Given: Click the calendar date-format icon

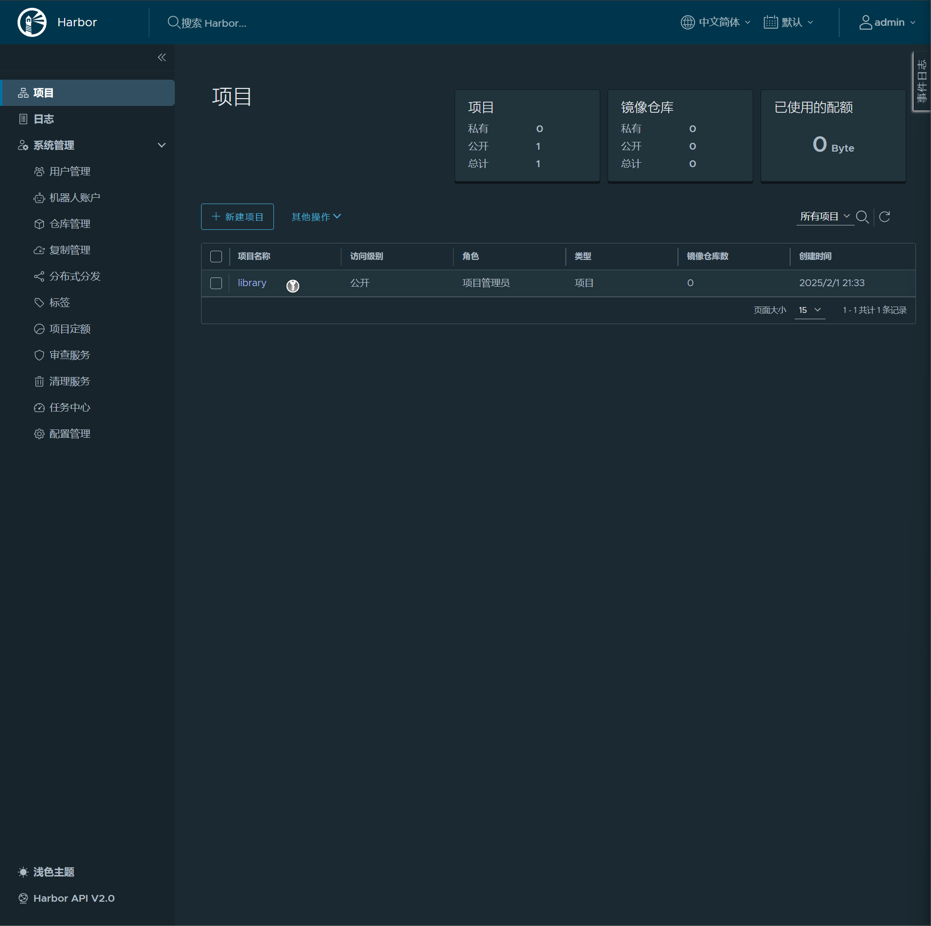Looking at the screenshot, I should click(771, 22).
